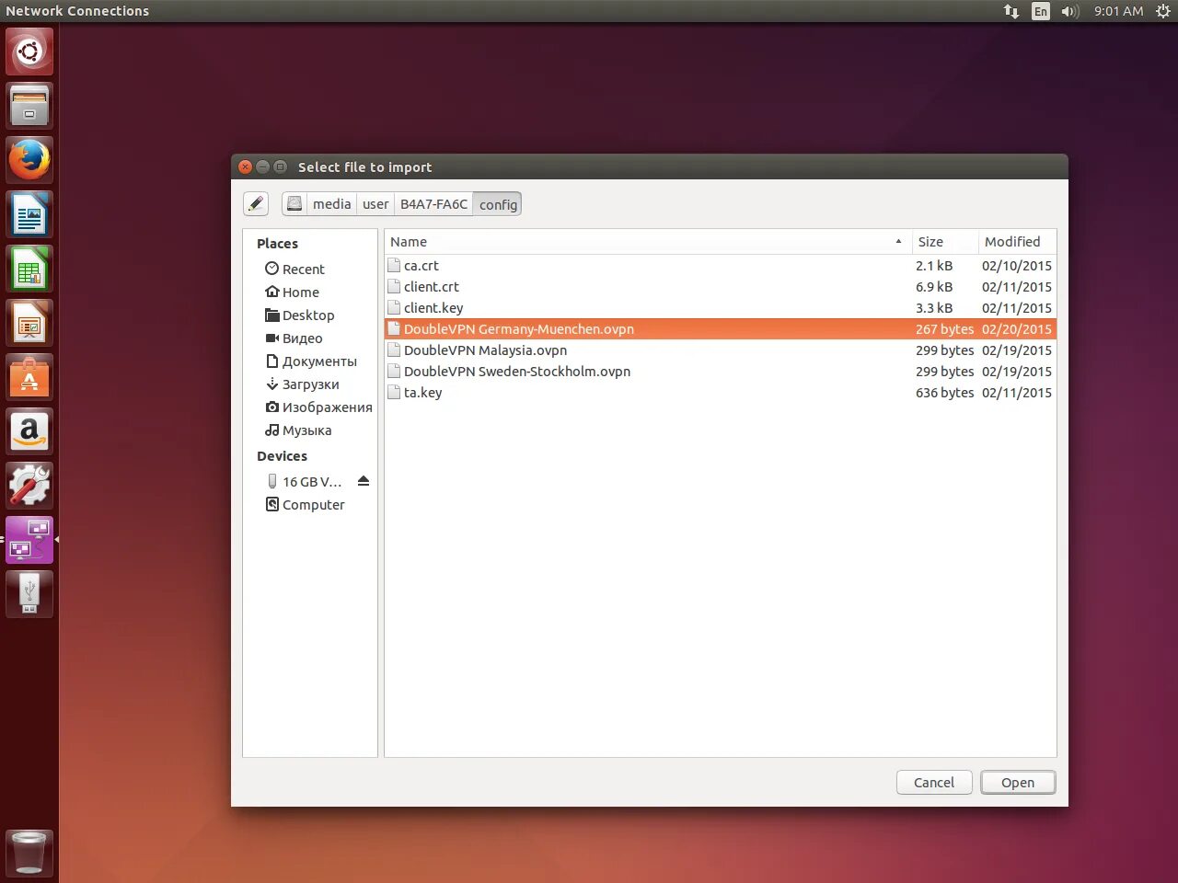Click the ta.key file icon
Viewport: 1178px width, 883px height.
394,393
